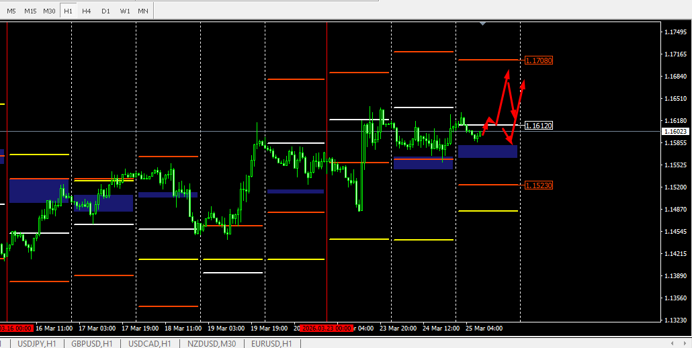The height and width of the screenshot is (348, 692).
Task: Toggle the active H1 timeframe button
Action: (68, 11)
